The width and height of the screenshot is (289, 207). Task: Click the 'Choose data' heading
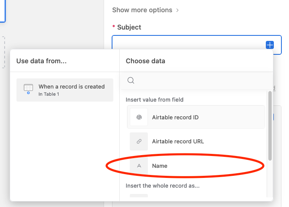point(145,61)
